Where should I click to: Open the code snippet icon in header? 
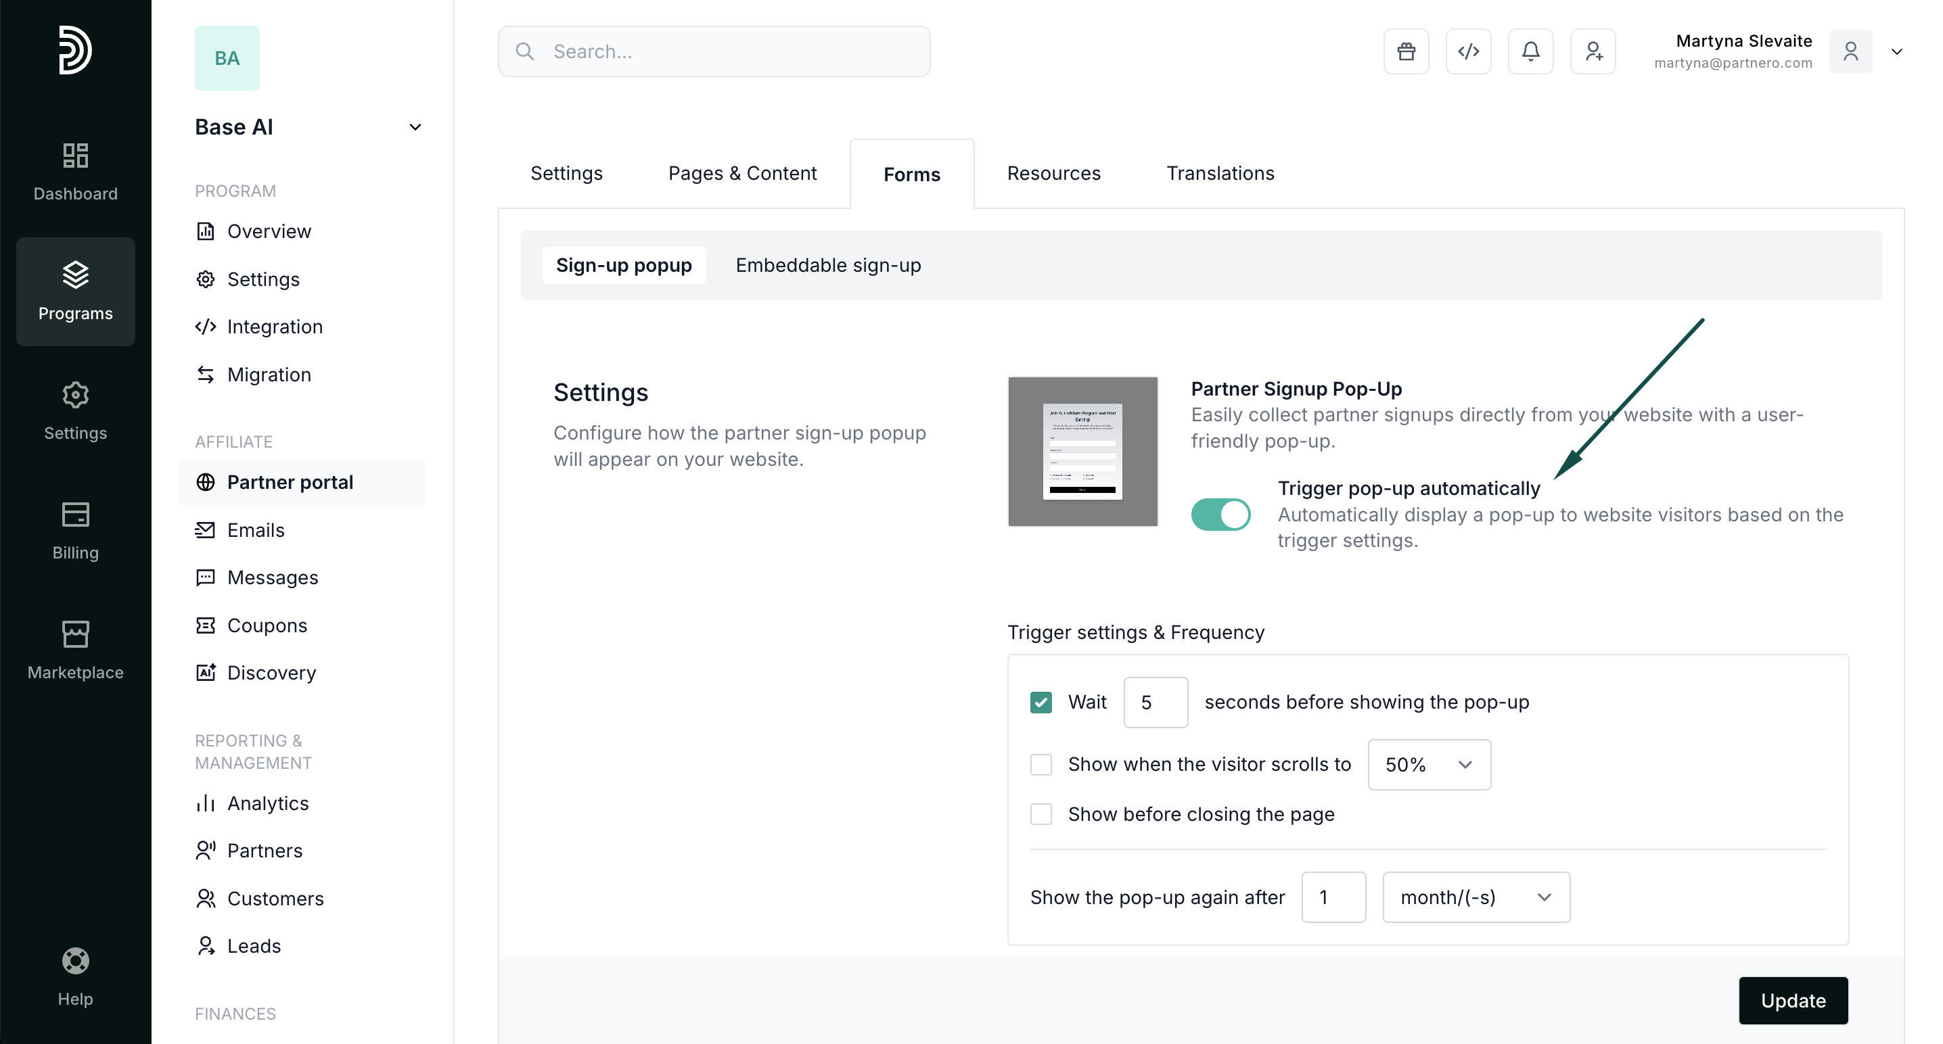[x=1468, y=51]
